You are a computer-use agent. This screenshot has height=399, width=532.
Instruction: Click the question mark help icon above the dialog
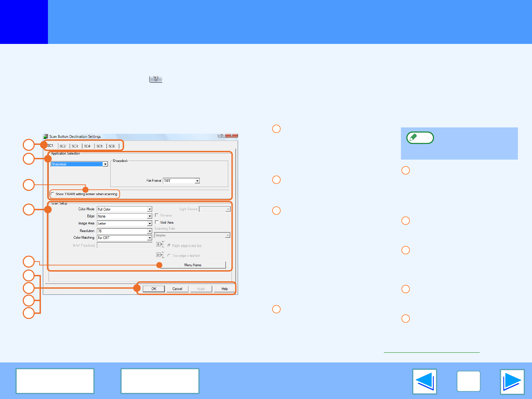click(156, 79)
